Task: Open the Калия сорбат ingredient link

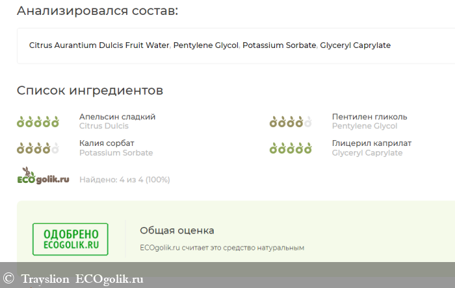Action: pos(107,143)
